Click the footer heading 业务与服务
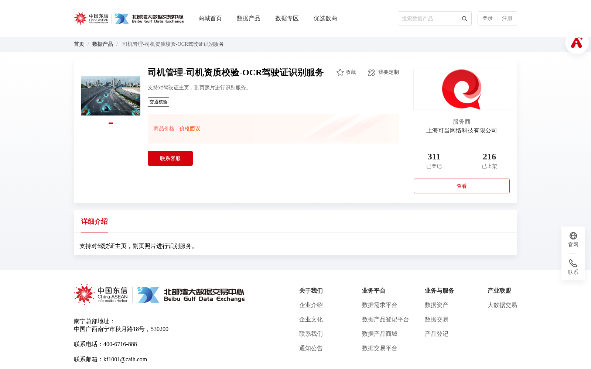 pos(440,291)
